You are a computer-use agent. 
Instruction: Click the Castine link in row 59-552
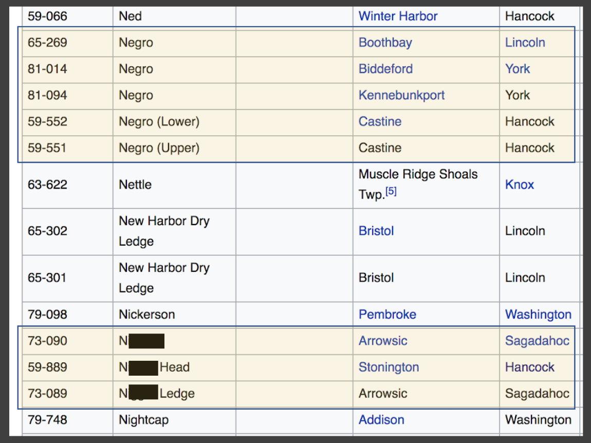380,121
